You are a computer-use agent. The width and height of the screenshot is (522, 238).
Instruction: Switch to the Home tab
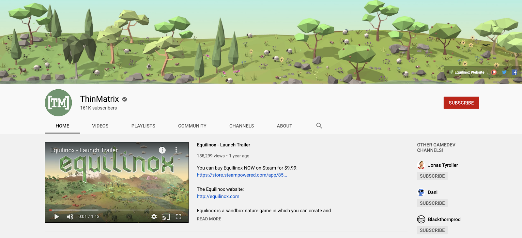[x=62, y=126]
